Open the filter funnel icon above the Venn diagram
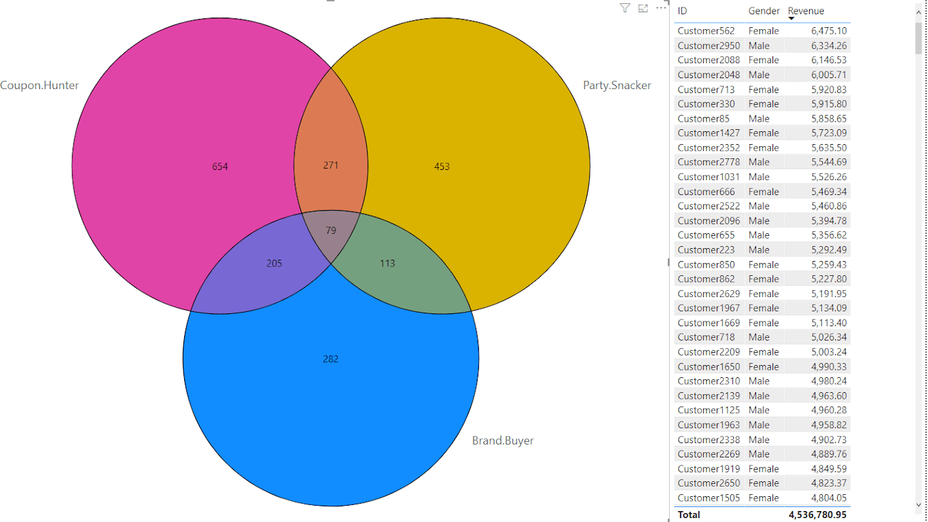The width and height of the screenshot is (928, 522). [x=624, y=8]
